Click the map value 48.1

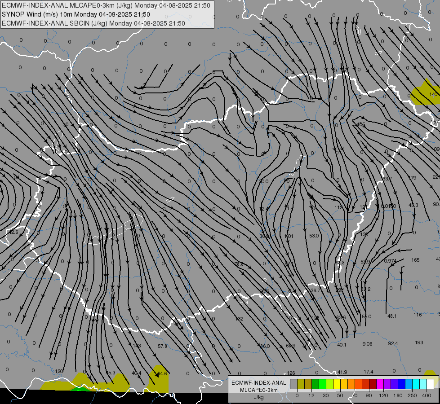coord(392,316)
